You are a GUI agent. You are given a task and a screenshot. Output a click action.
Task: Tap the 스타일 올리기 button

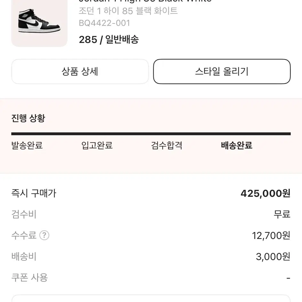[222, 71]
